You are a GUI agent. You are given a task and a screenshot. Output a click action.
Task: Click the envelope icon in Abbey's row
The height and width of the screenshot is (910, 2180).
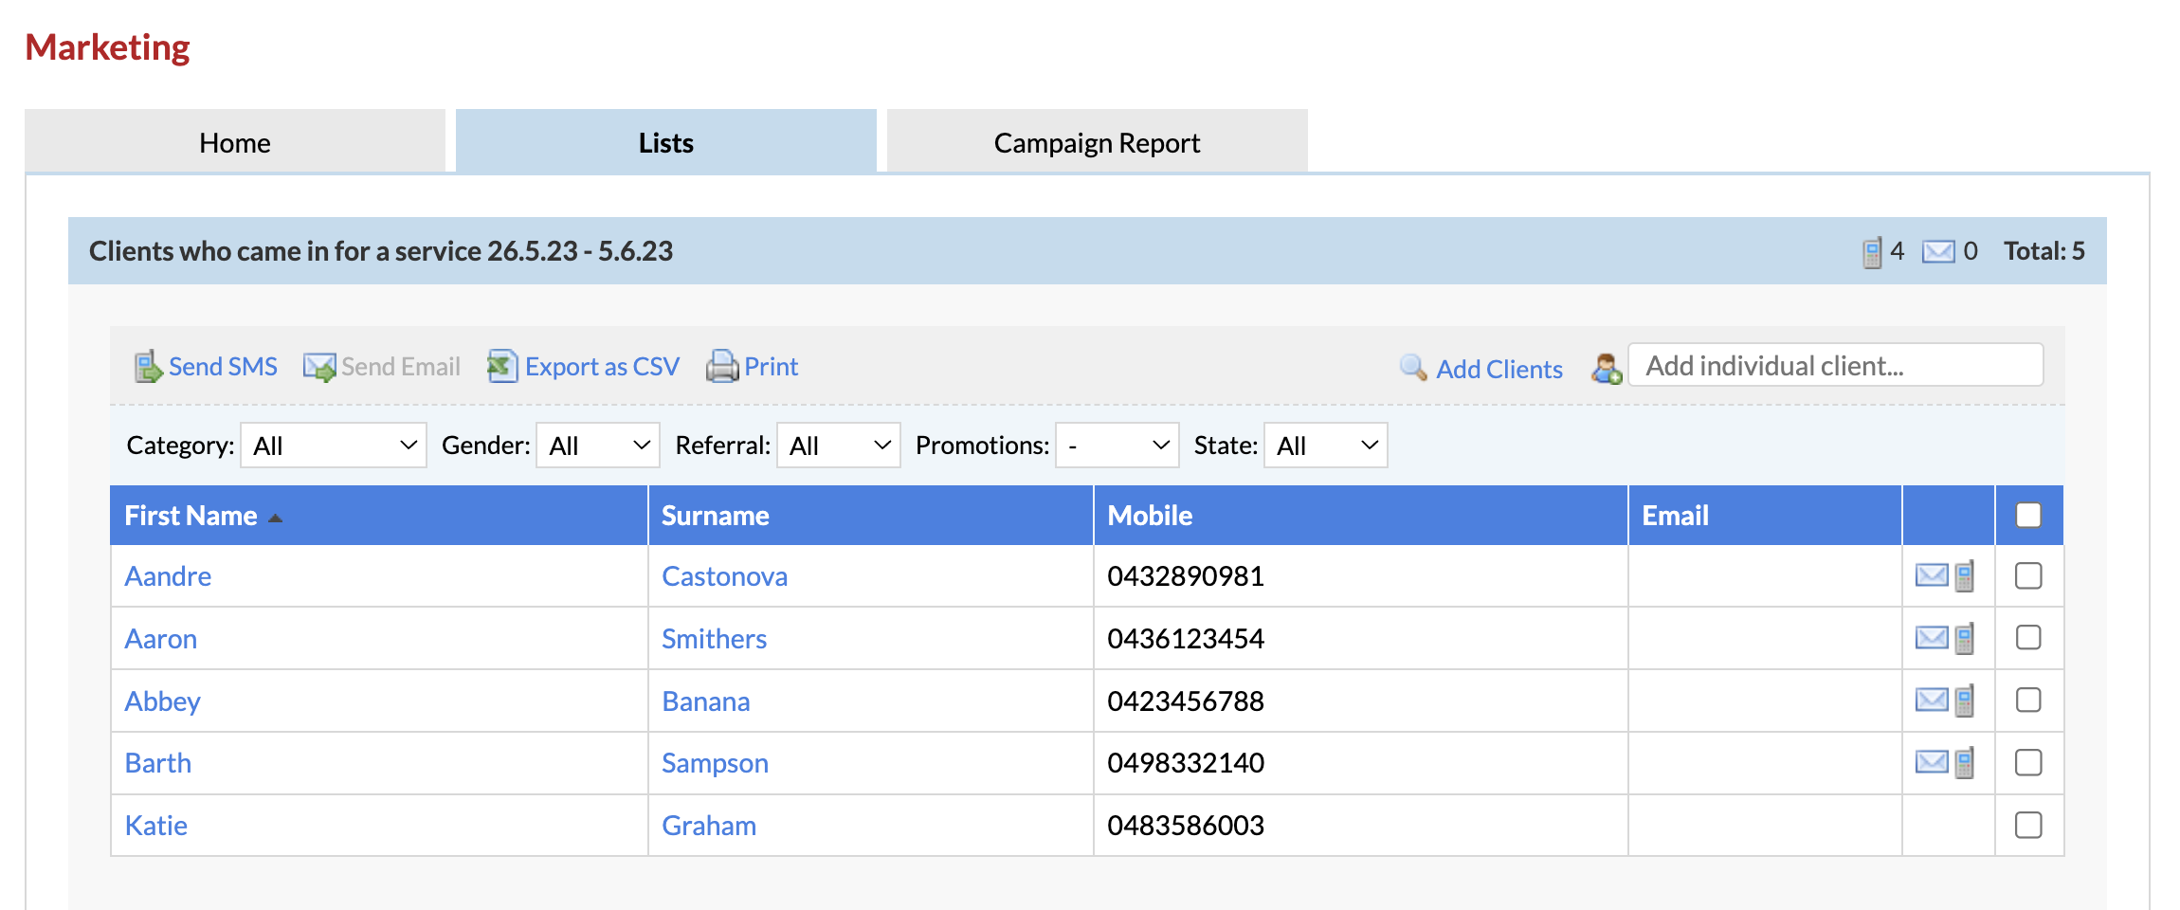(1932, 701)
